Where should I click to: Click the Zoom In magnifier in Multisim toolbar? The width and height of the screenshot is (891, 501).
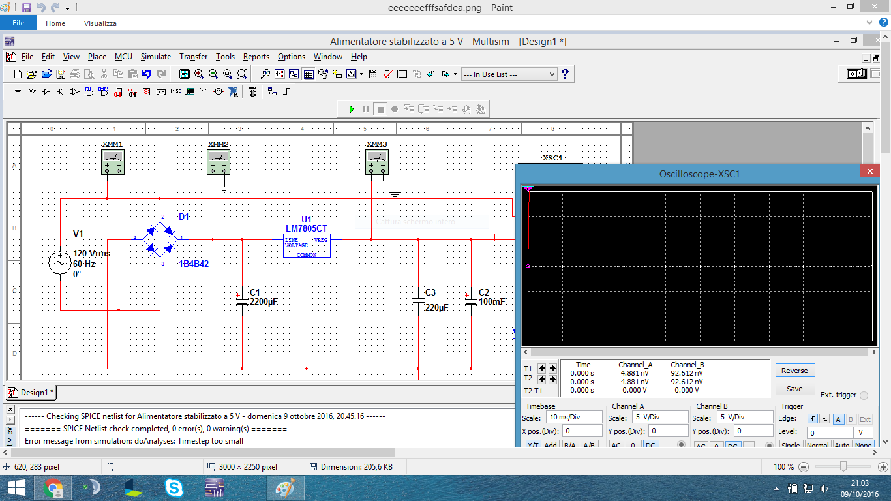pyautogui.click(x=199, y=74)
